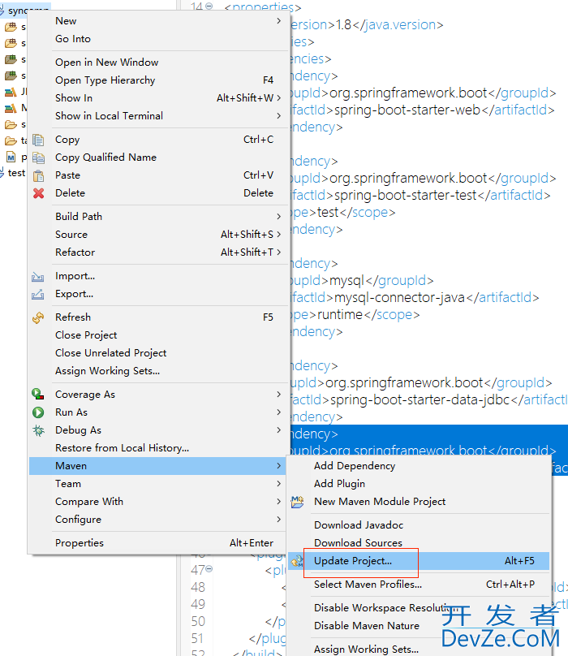The image size is (568, 656).
Task: Click the Refresh arrows icon
Action: [38, 318]
